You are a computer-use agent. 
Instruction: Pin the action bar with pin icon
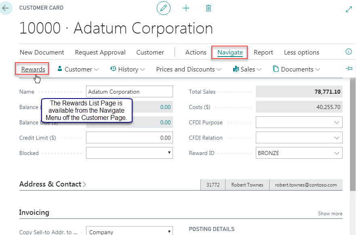coord(349,69)
